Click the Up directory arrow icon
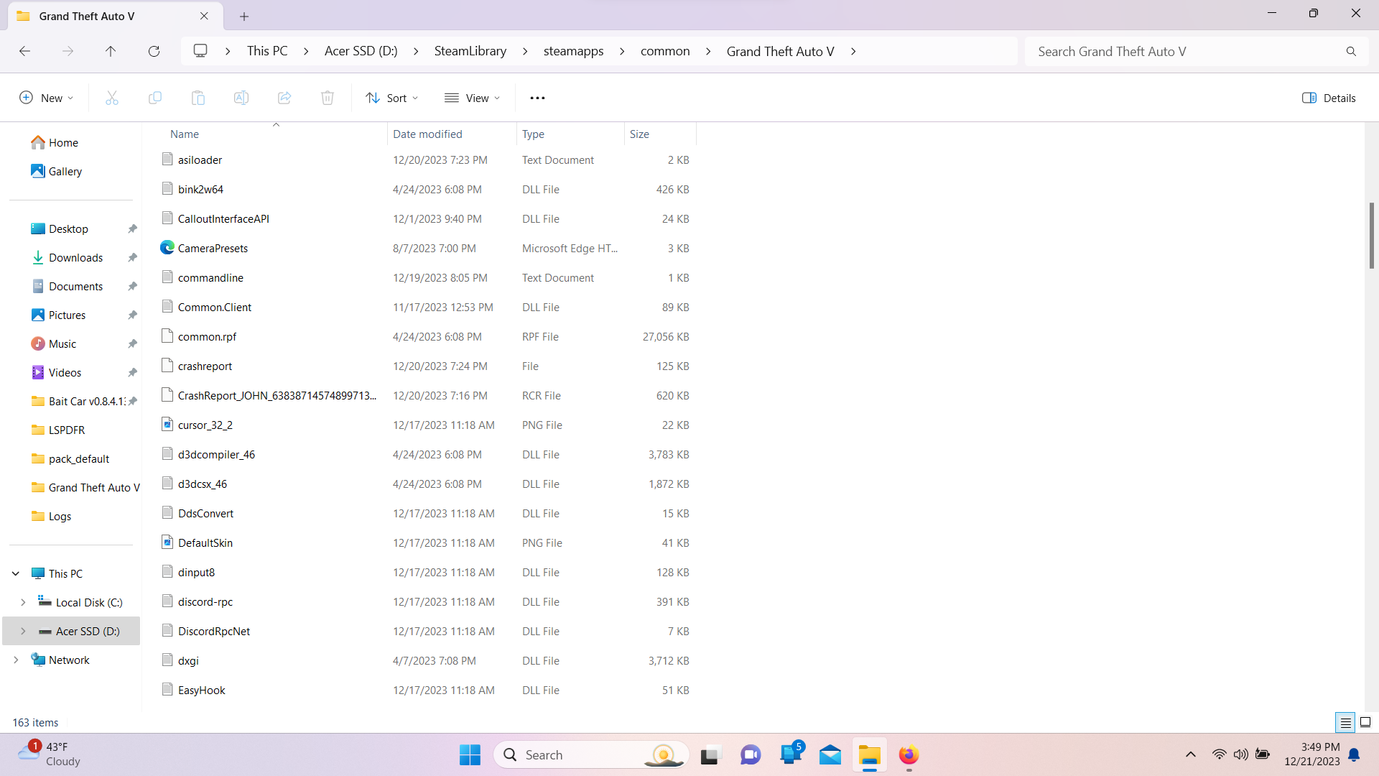This screenshot has height=776, width=1379. pos(111,51)
